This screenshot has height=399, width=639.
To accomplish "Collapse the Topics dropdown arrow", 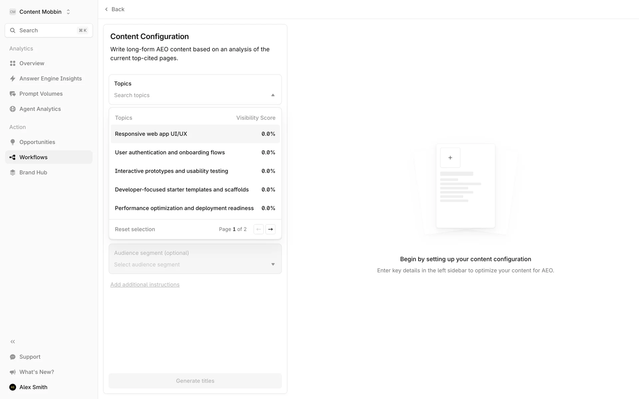I will [x=273, y=95].
